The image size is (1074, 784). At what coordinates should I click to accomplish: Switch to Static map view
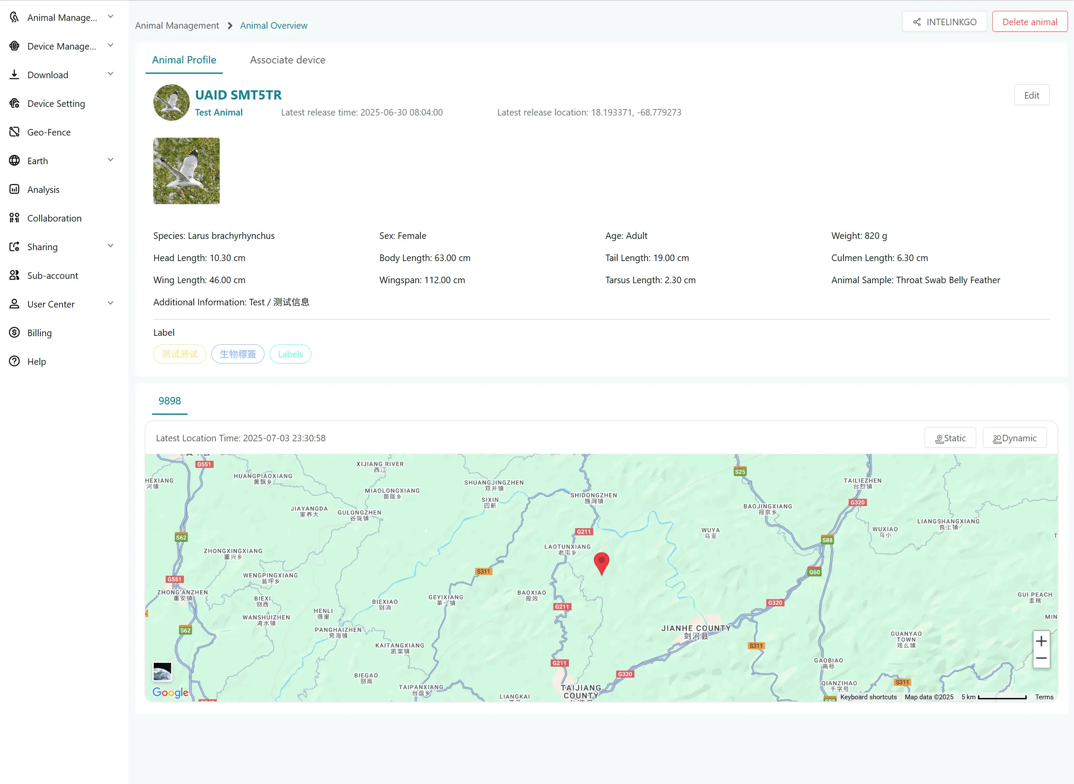pyautogui.click(x=950, y=438)
